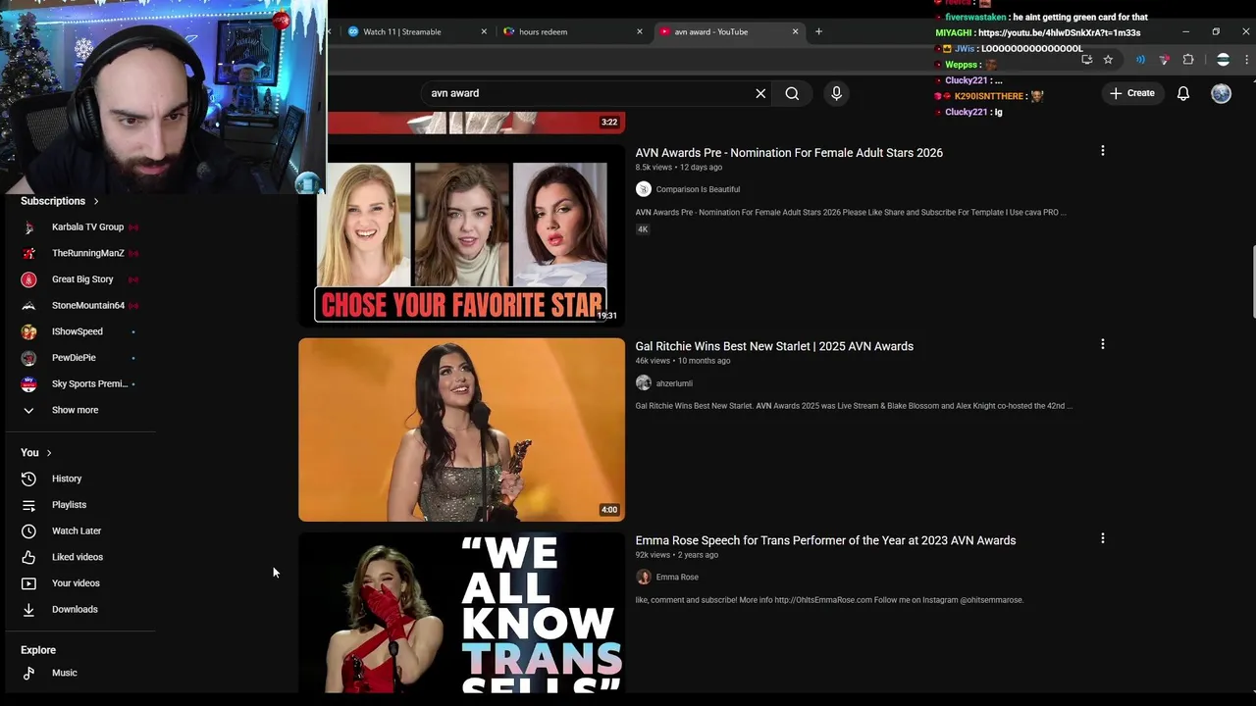Click the Playlists icon in sidebar
Screen dimensions: 1256x706
[28, 505]
